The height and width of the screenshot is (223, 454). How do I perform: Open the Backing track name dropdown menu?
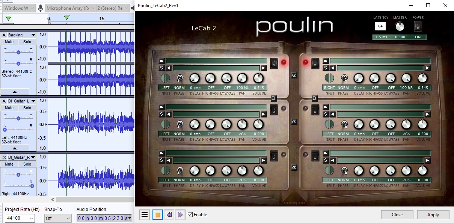click(x=22, y=35)
